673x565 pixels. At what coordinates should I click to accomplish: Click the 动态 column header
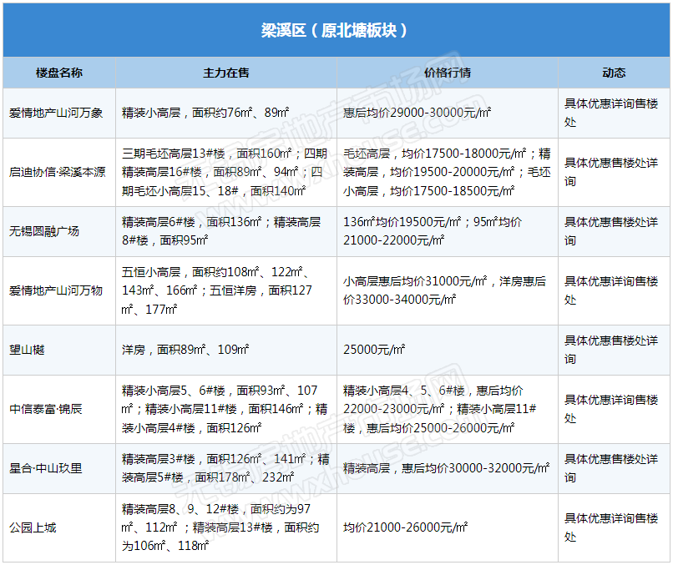pos(614,73)
